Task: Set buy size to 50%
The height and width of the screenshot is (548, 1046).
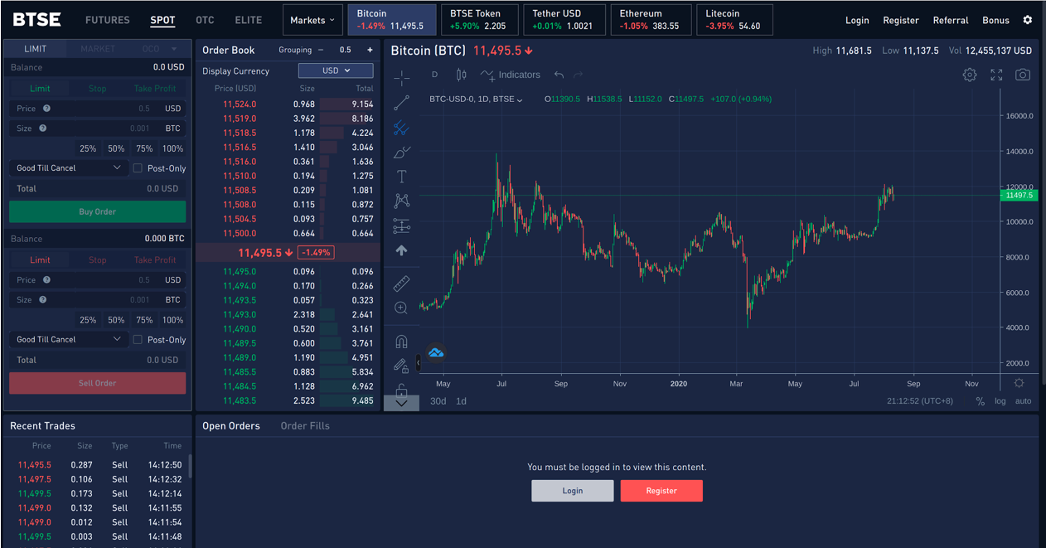Action: 116,149
